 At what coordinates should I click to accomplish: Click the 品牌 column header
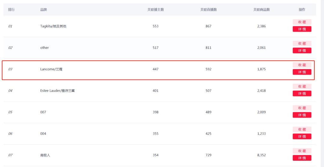coord(43,10)
